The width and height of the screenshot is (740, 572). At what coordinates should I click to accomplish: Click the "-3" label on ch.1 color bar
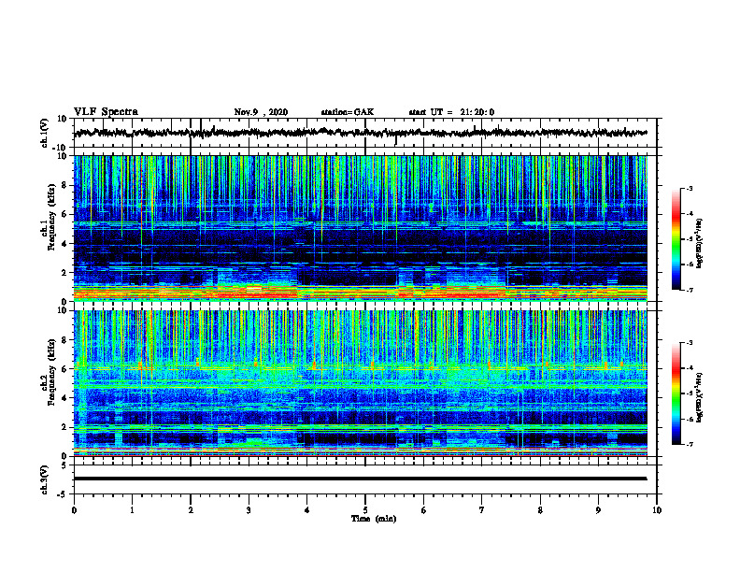coord(689,188)
